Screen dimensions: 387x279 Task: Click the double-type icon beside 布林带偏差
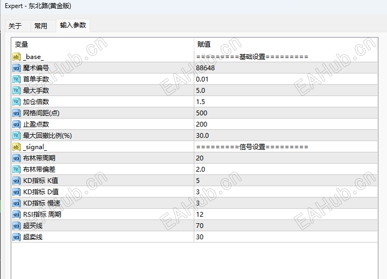tap(17, 170)
